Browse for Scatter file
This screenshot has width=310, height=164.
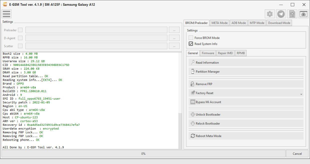[x=174, y=46]
